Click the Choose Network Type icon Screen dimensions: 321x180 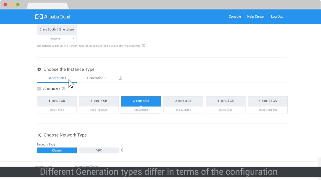pyautogui.click(x=39, y=135)
